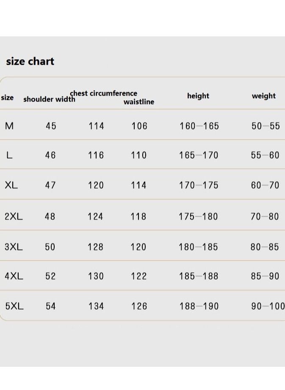Select the 4XL size row label

pos(14,276)
